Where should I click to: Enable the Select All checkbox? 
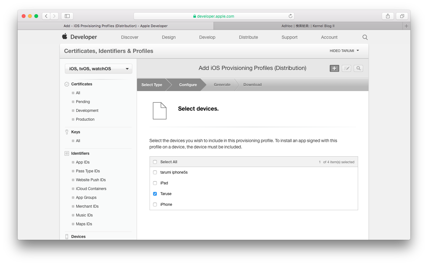click(x=155, y=162)
